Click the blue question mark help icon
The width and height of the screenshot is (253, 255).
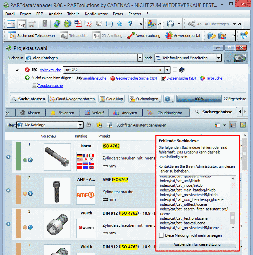[x=130, y=24]
